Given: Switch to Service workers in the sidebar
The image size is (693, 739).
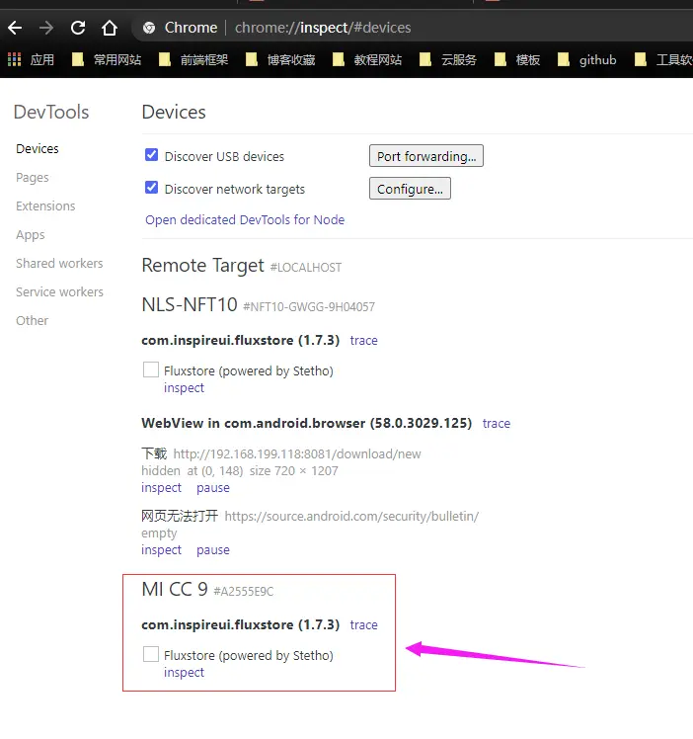Looking at the screenshot, I should [x=59, y=292].
